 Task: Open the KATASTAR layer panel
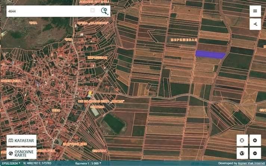(22, 140)
